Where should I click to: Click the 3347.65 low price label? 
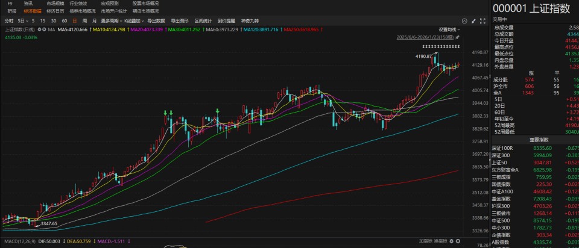(49, 223)
